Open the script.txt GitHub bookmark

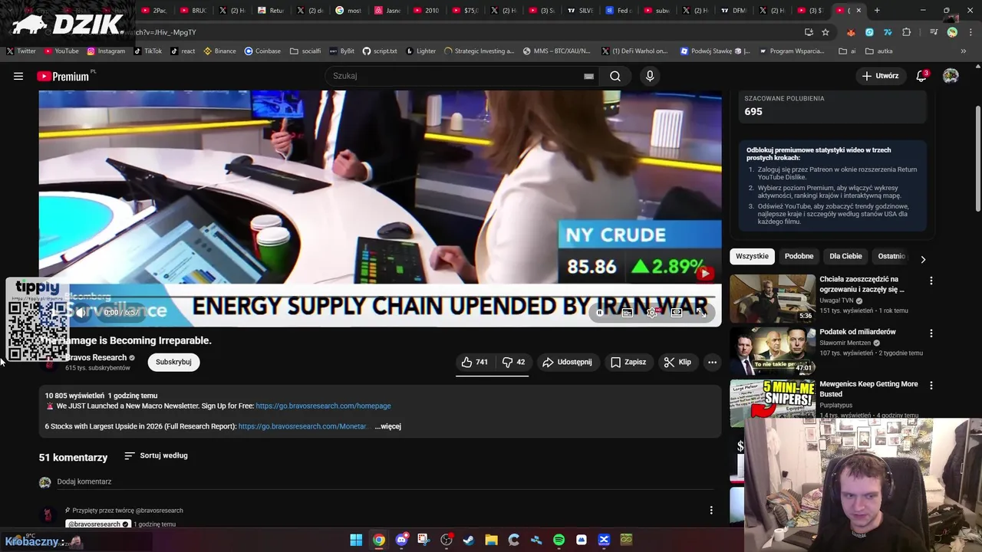tap(380, 51)
